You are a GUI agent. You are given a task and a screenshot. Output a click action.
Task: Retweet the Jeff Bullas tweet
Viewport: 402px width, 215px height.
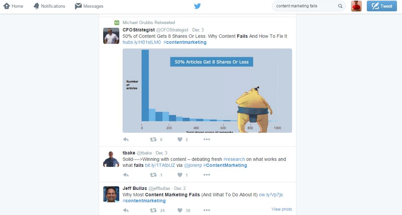[153, 210]
